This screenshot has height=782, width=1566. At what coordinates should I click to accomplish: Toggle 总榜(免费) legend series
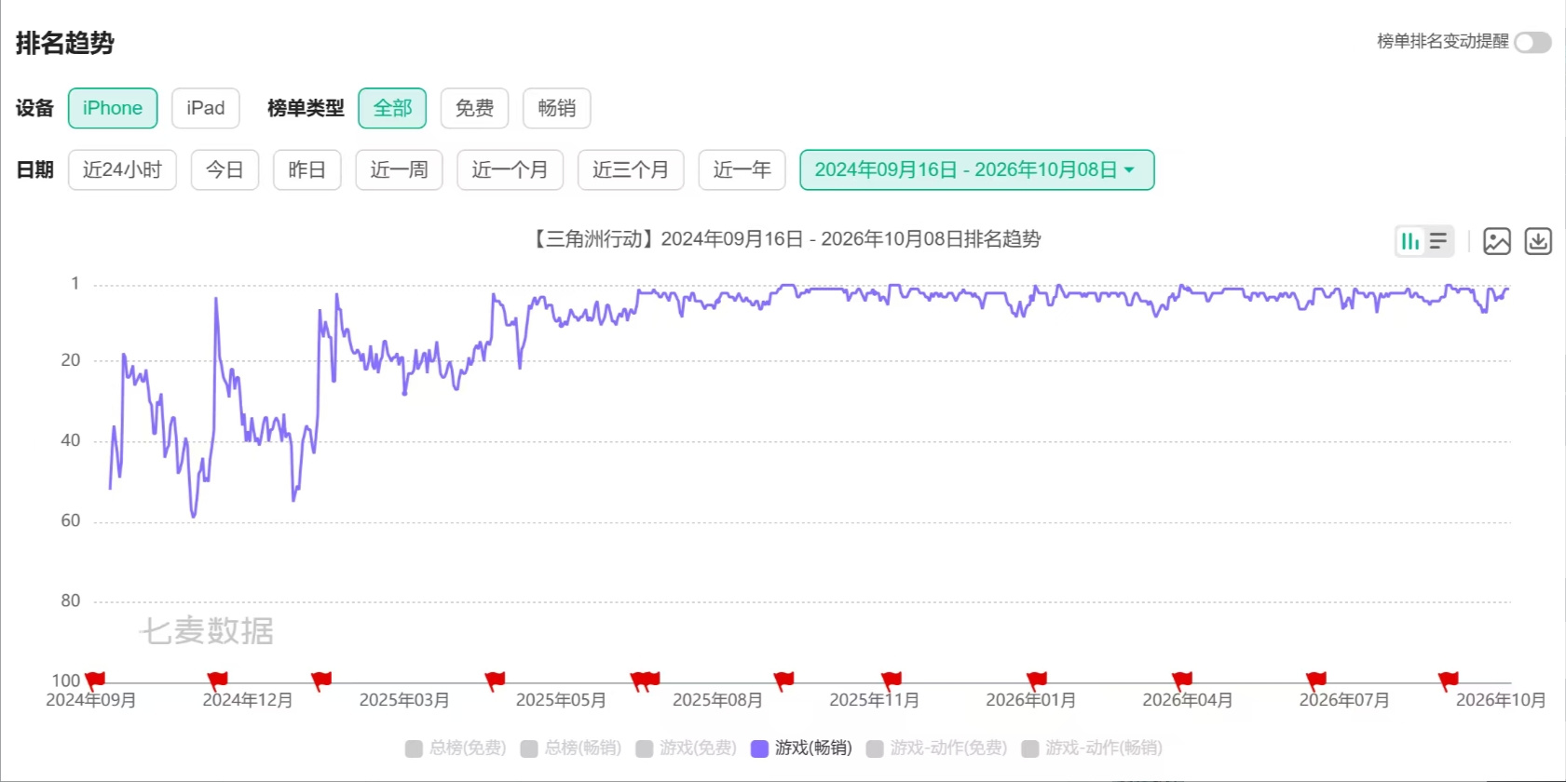point(456,748)
